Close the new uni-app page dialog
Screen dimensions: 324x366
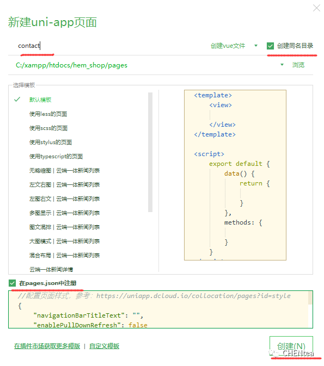point(316,8)
